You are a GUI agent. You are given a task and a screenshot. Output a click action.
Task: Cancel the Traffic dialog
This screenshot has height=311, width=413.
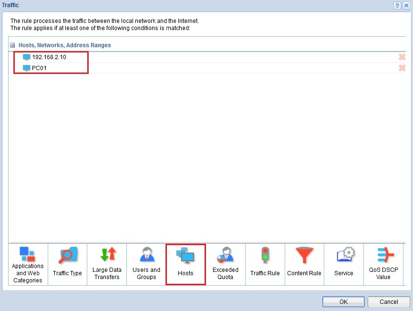coord(389,302)
